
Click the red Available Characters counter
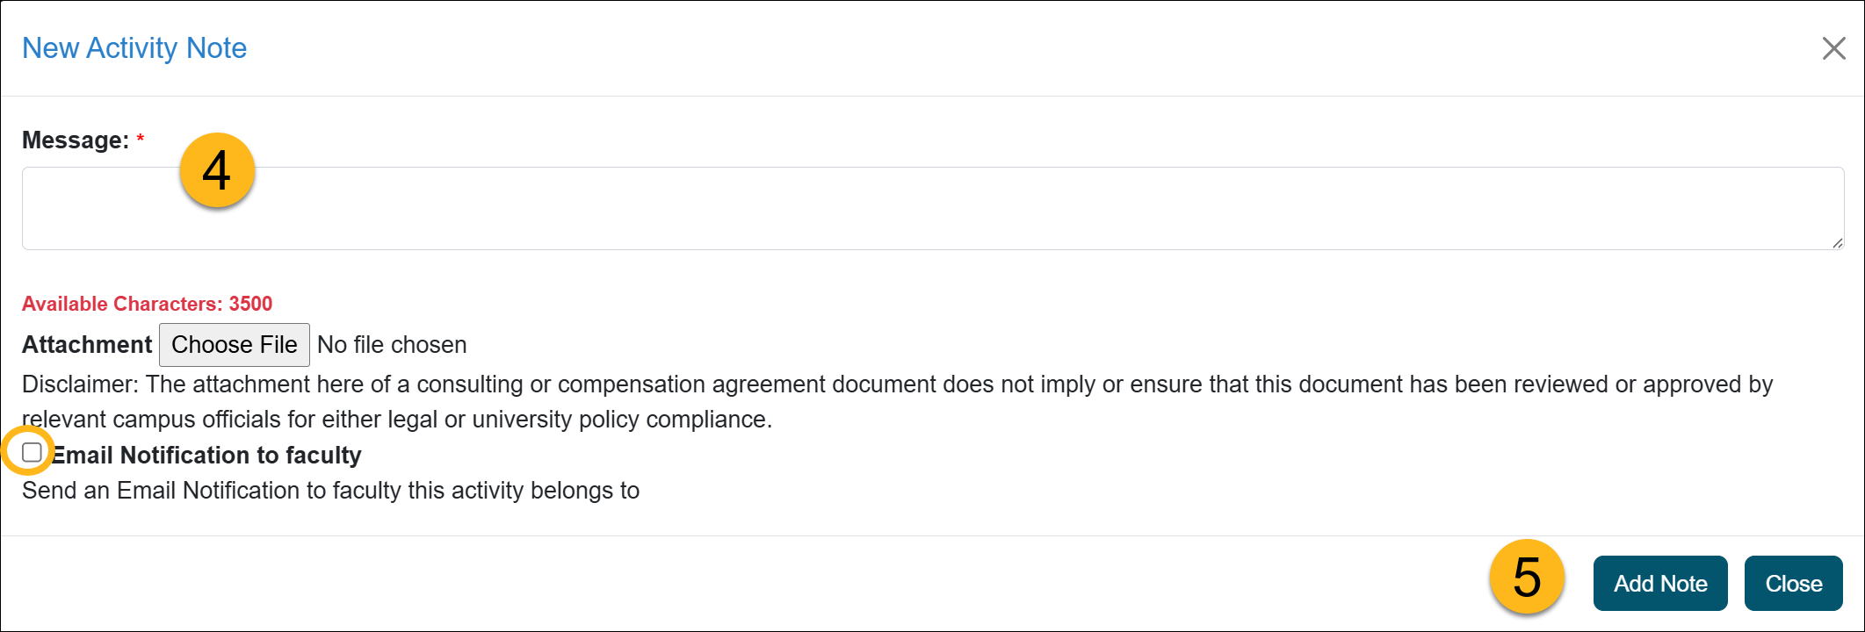(148, 304)
